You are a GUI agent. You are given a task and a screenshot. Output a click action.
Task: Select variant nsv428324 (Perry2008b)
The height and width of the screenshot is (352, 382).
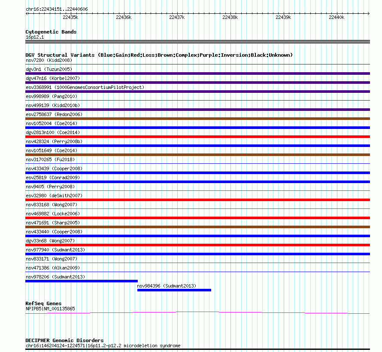(54, 141)
